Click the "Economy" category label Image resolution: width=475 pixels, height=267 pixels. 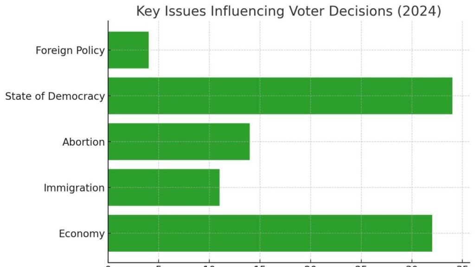click(x=82, y=234)
